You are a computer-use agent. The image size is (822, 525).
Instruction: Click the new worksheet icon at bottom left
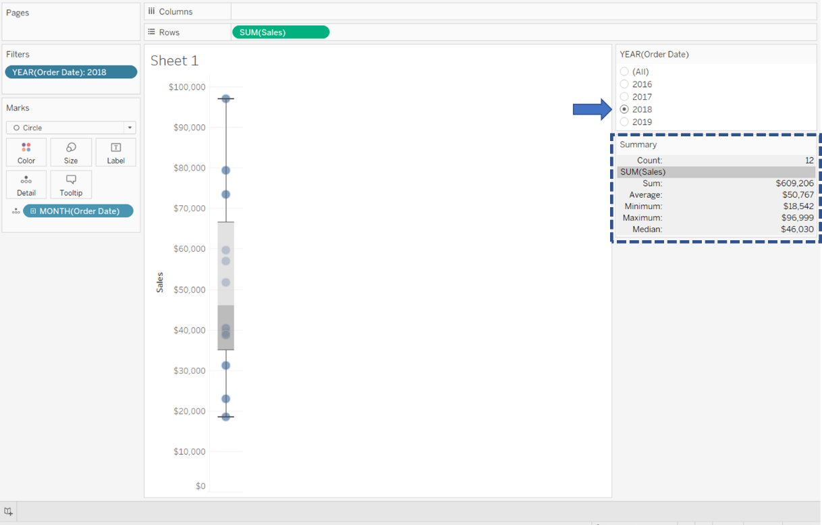click(x=8, y=512)
